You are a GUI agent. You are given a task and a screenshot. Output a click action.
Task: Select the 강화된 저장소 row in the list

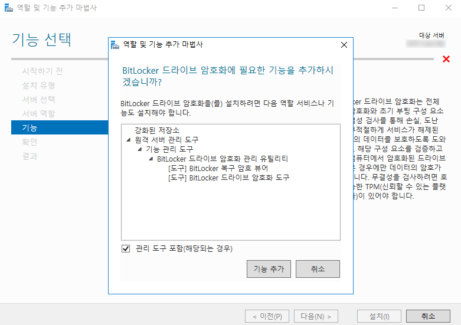point(157,130)
